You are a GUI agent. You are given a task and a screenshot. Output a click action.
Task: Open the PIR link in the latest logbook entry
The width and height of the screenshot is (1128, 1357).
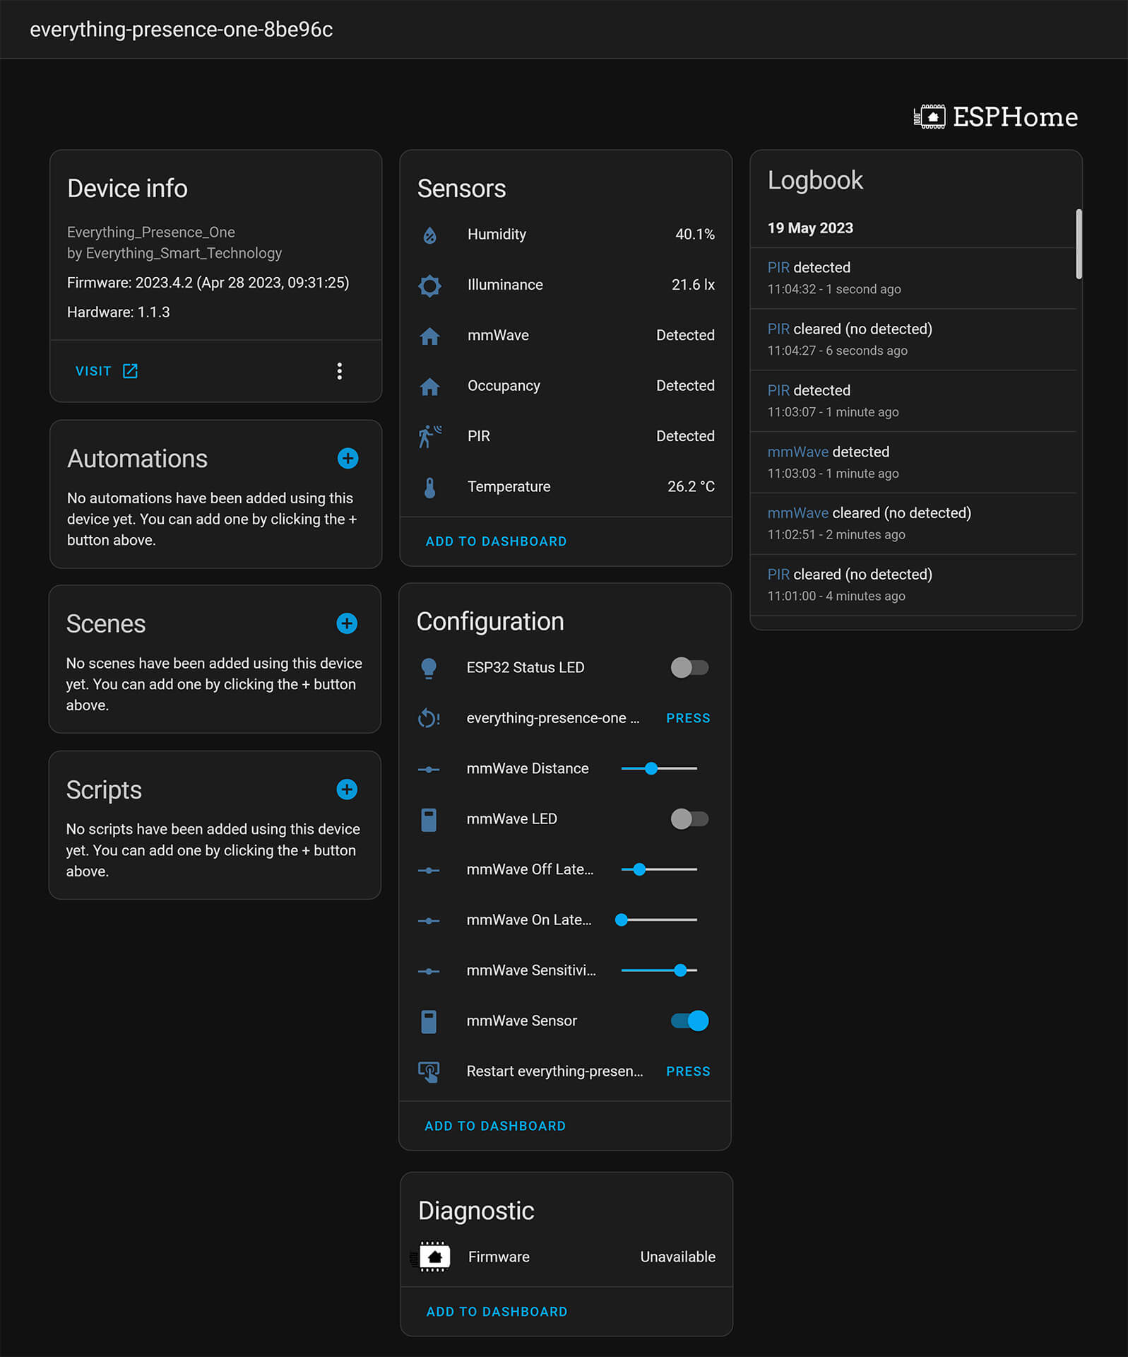(778, 268)
